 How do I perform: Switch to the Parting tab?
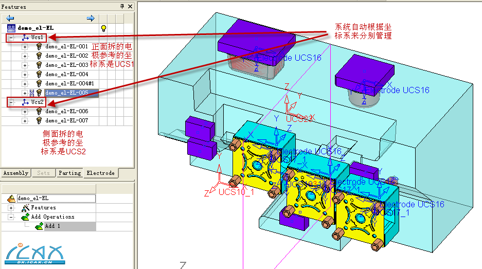70,173
